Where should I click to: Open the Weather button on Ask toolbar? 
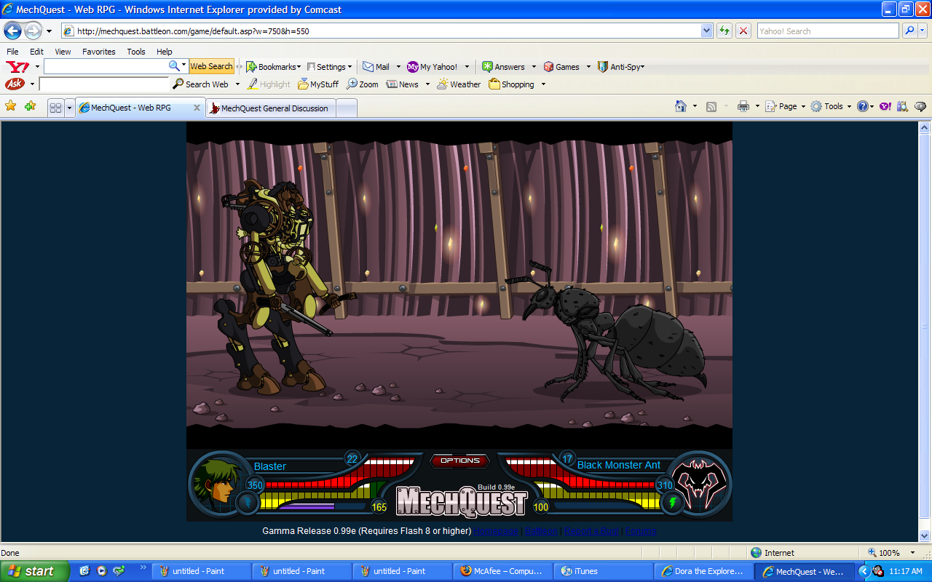tap(459, 84)
